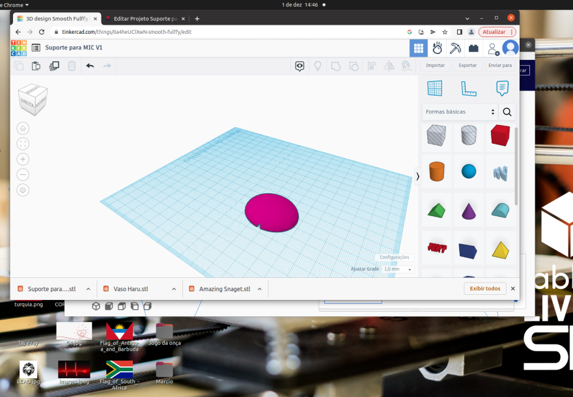This screenshot has width=573, height=397.
Task: Click the Copy tool in the toolbar
Action: point(19,66)
